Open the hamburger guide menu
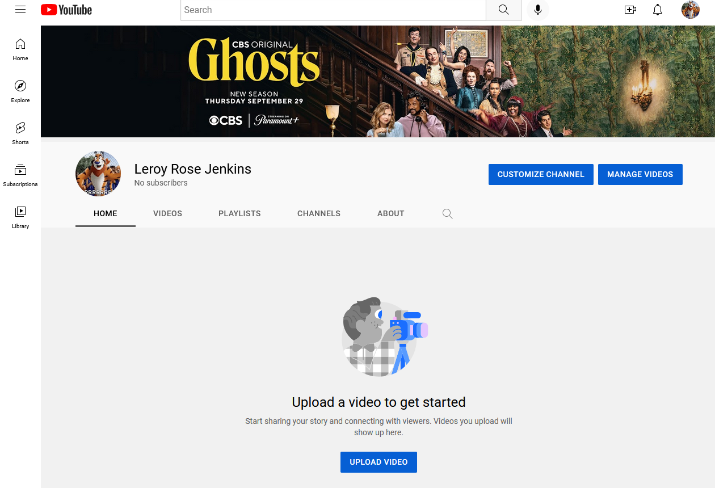The height and width of the screenshot is (488, 715). (x=20, y=10)
